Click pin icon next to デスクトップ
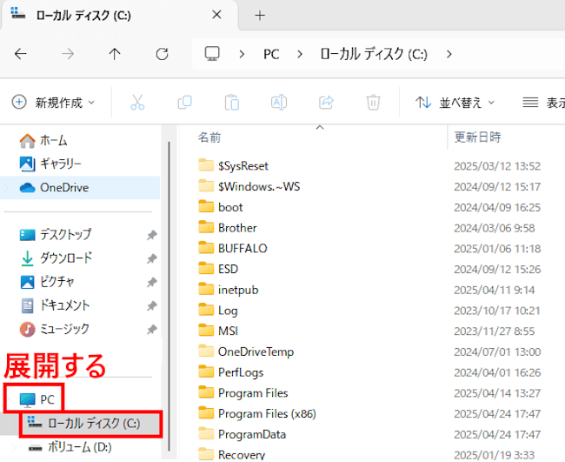The width and height of the screenshot is (565, 462). (152, 235)
